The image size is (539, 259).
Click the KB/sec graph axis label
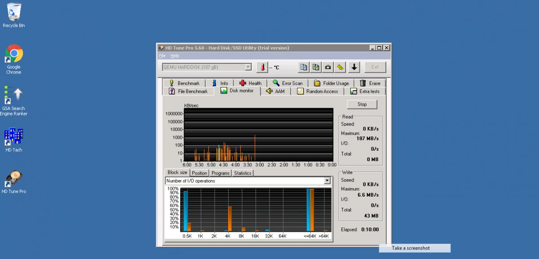tap(191, 105)
